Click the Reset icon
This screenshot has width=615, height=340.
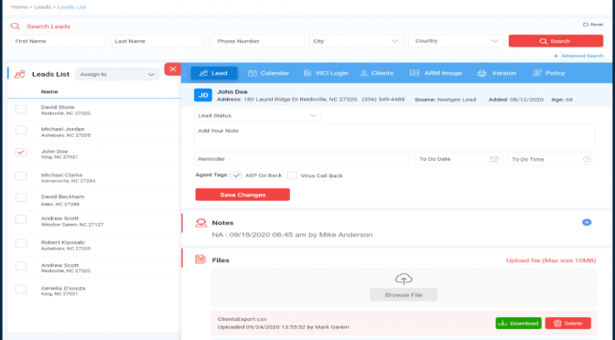coord(585,25)
